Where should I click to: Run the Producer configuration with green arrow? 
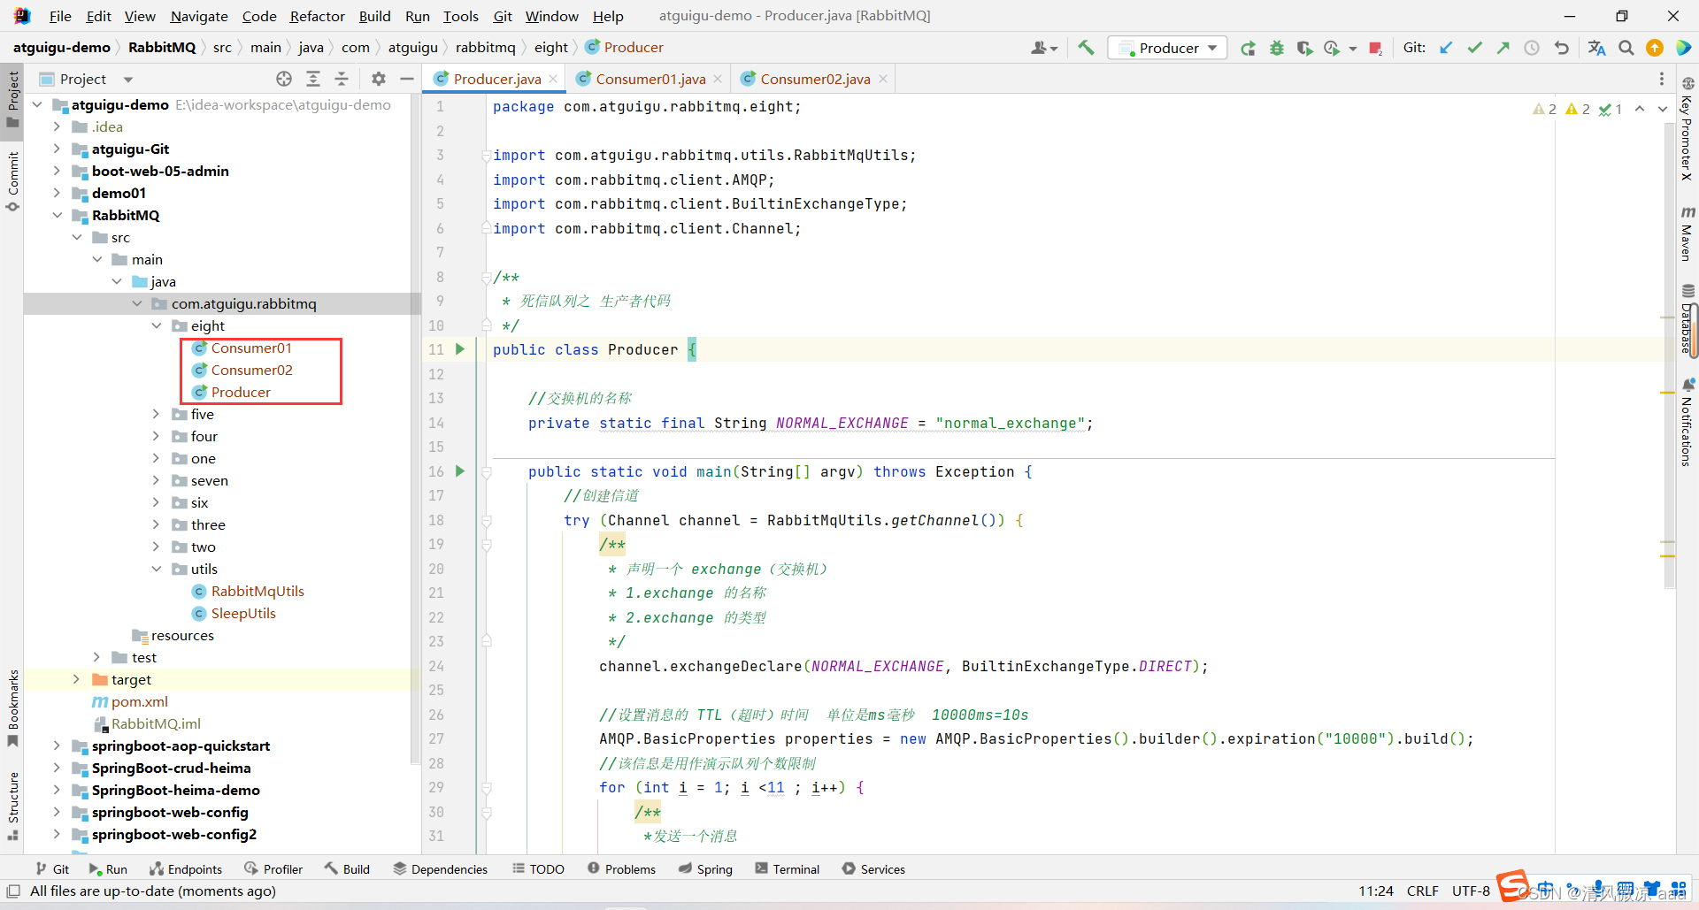pos(1248,48)
